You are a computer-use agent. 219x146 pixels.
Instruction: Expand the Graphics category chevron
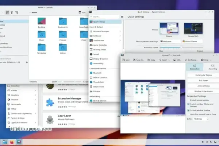35,95
